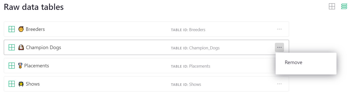Open the three-dots menu for Champion Dogs

point(279,47)
